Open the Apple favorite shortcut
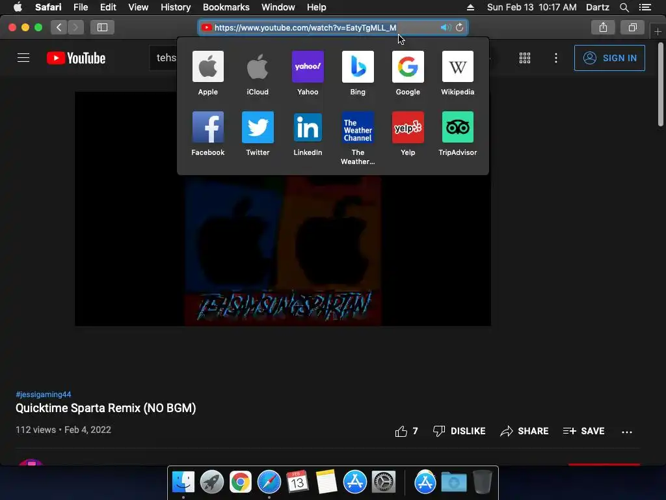 [207, 73]
